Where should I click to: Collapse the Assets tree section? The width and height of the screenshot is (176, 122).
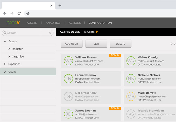click(5, 41)
